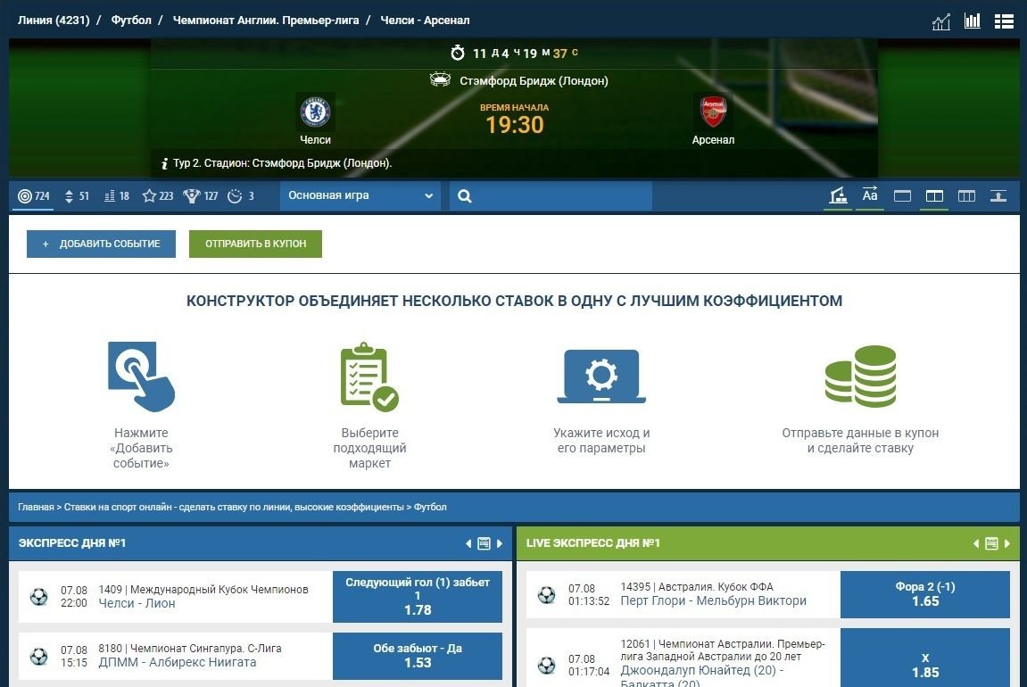This screenshot has width=1027, height=687.
Task: Click the Arsenal team logo
Action: [x=713, y=112]
